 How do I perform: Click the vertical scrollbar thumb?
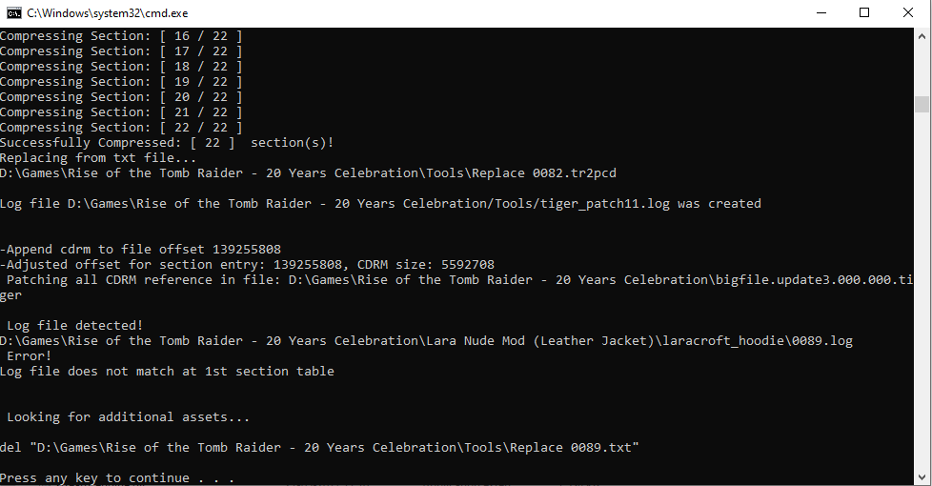(922, 104)
